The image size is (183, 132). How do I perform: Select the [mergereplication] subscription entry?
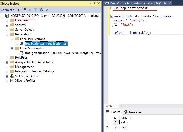[x=63, y=53]
